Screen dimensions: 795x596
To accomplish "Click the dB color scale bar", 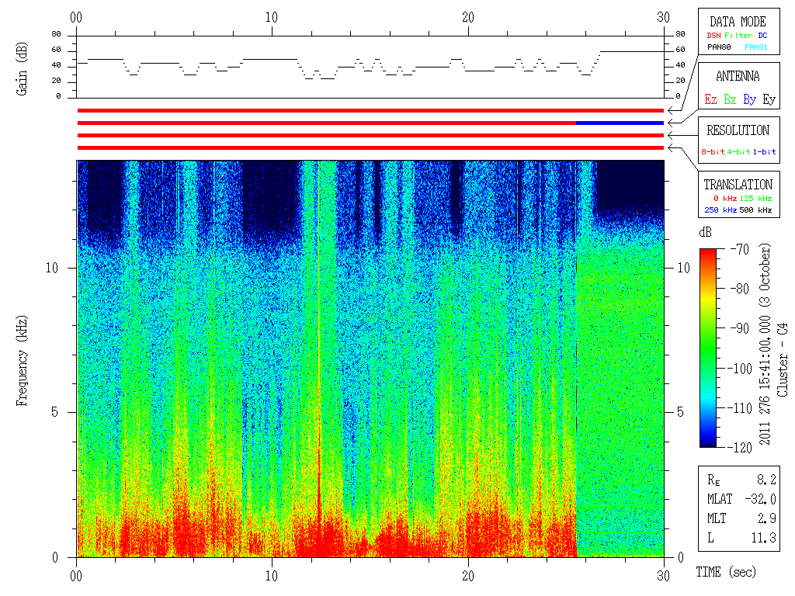I will tap(708, 348).
